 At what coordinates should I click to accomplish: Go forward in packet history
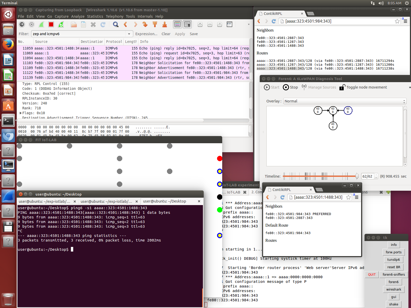coord(135,24)
